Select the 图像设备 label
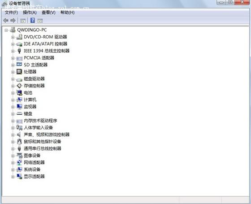This screenshot has width=251, height=204. pos(32,155)
